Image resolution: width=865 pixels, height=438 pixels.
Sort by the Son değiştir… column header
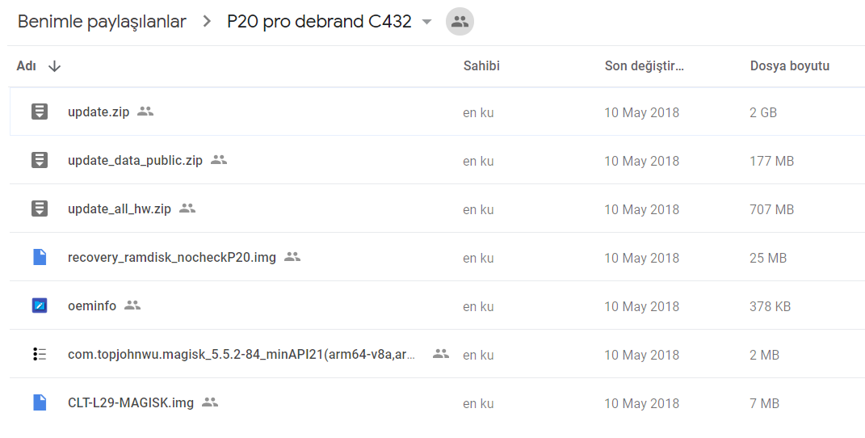[x=644, y=65]
